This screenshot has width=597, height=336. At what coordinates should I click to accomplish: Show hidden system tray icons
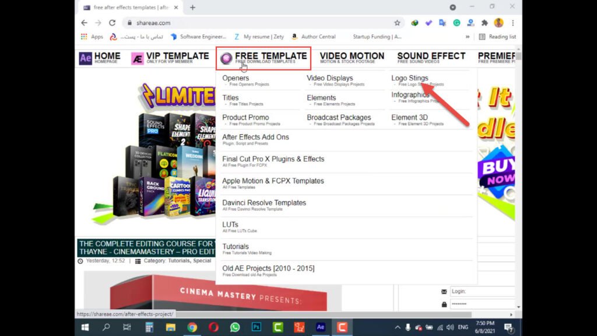point(398,327)
